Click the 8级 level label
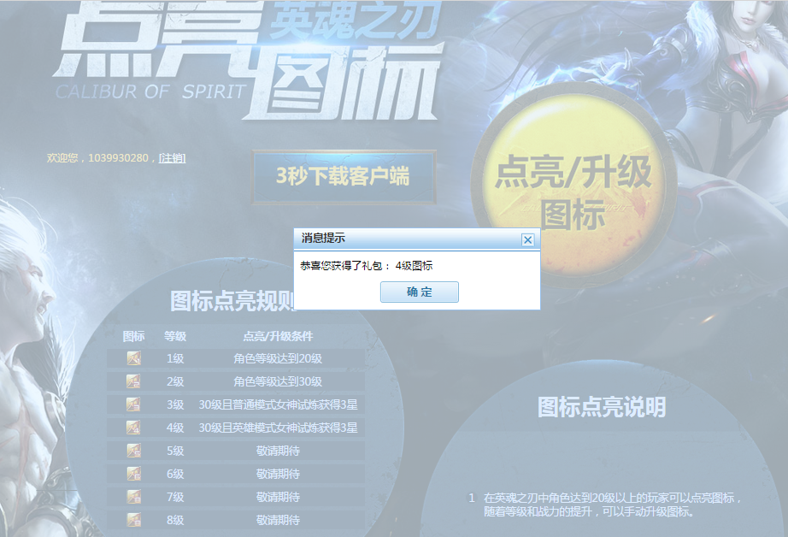788x537 pixels. (175, 520)
